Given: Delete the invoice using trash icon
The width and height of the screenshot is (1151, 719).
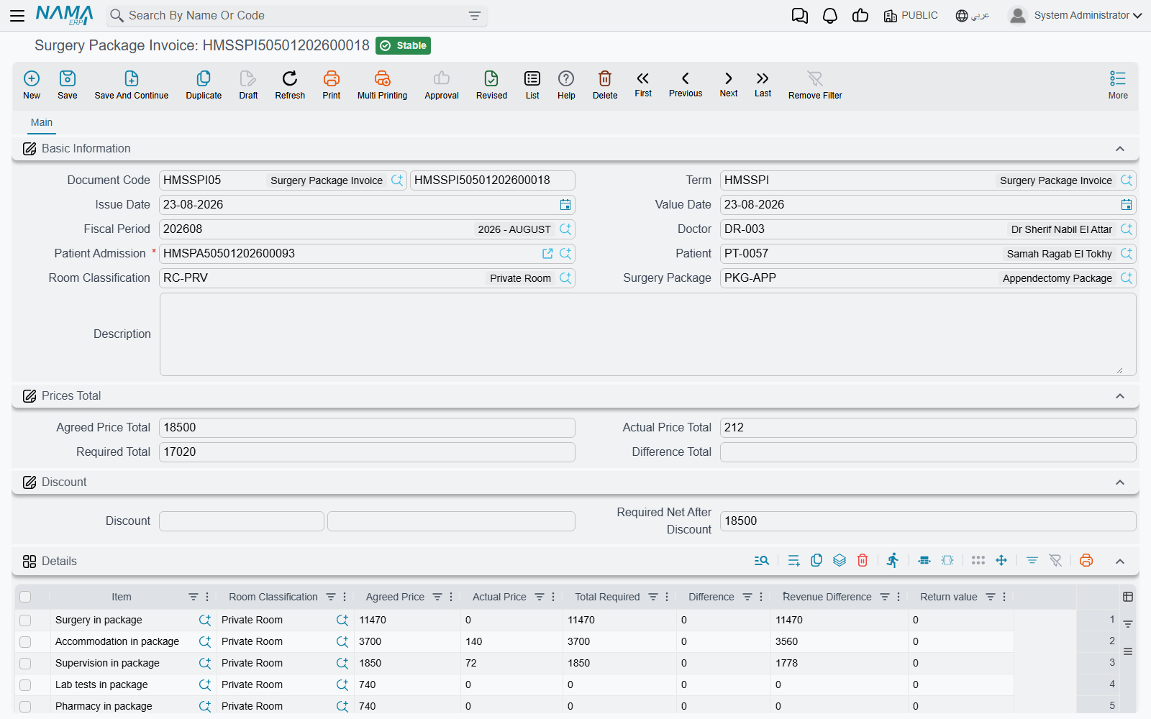Looking at the screenshot, I should click(x=605, y=78).
